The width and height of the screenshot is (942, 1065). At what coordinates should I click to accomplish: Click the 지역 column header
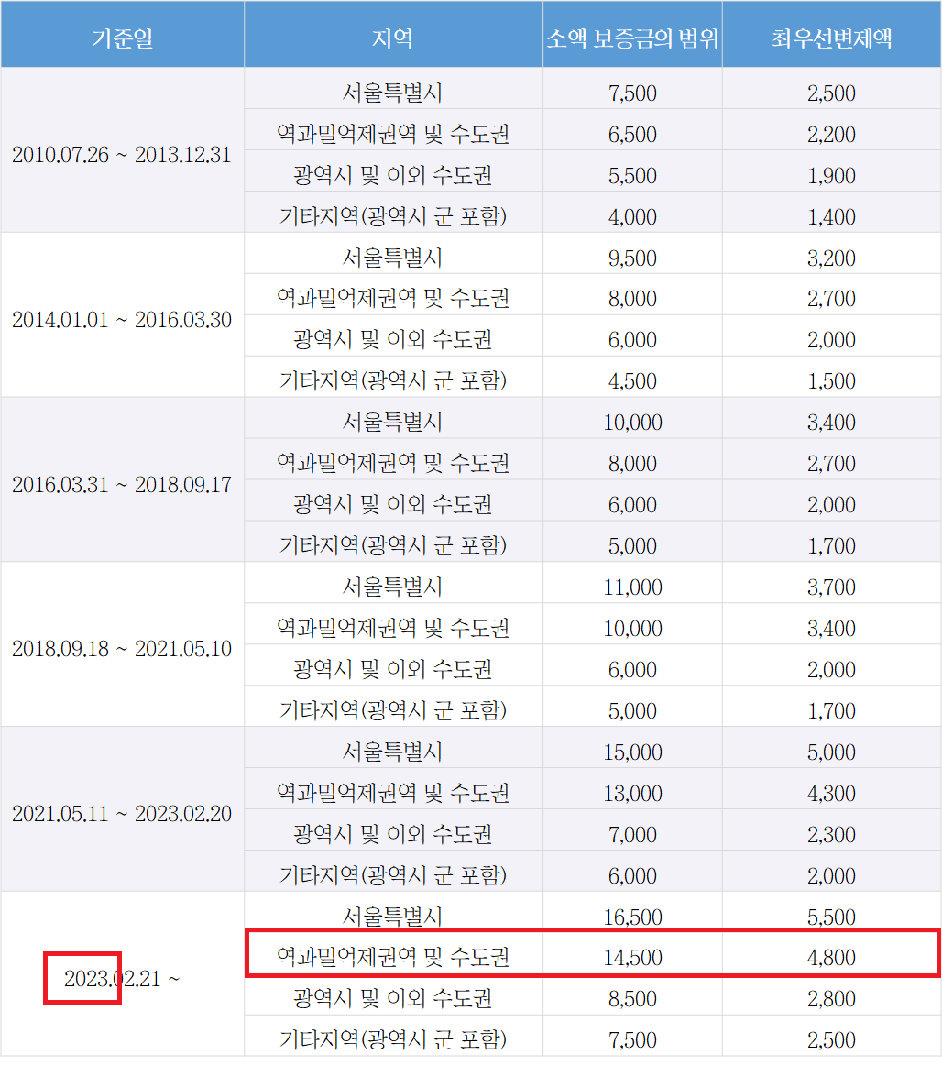tap(393, 34)
